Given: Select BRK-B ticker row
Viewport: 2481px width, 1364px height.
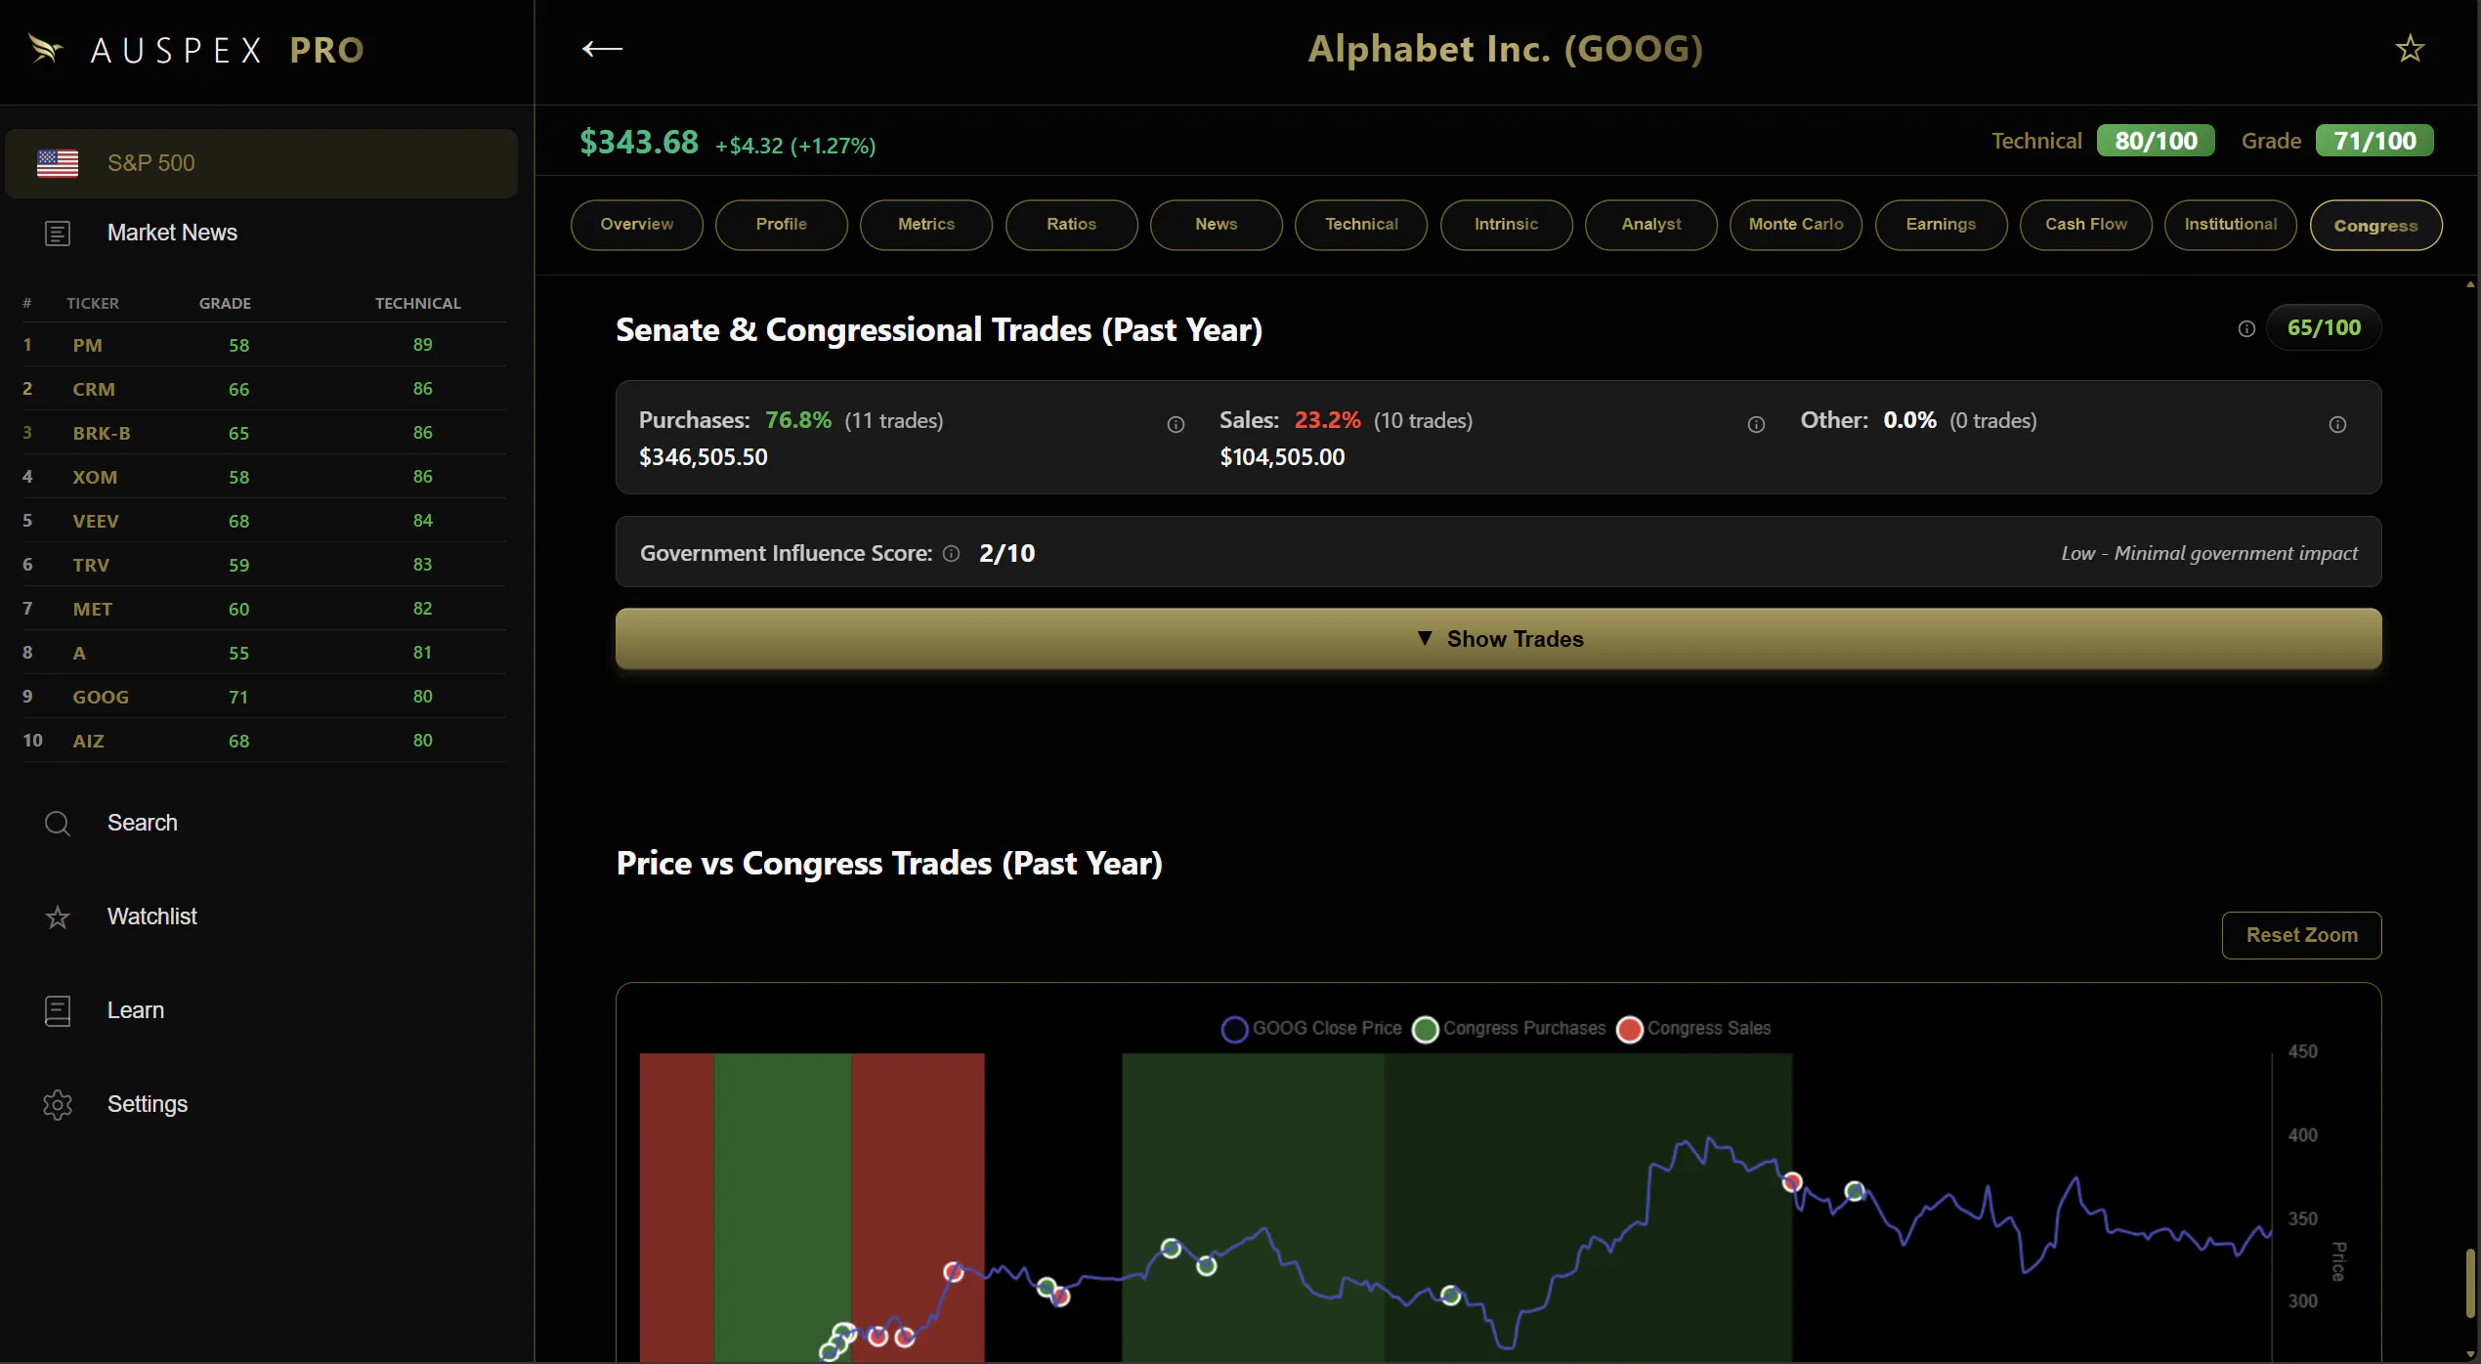Looking at the screenshot, I should (264, 433).
